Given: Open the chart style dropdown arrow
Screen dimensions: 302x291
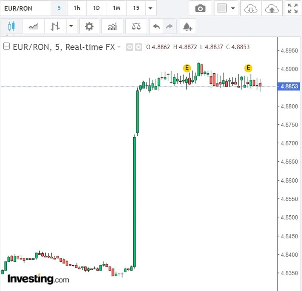Looking at the screenshot, I should click(71, 26).
